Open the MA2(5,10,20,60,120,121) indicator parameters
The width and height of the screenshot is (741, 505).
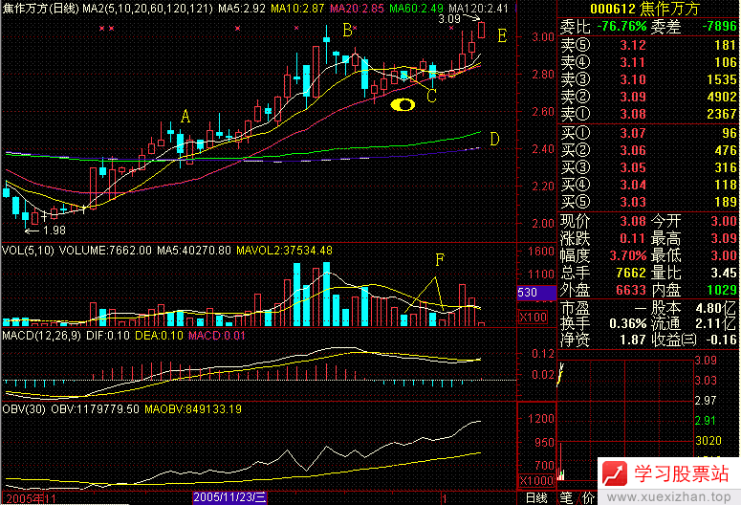148,8
